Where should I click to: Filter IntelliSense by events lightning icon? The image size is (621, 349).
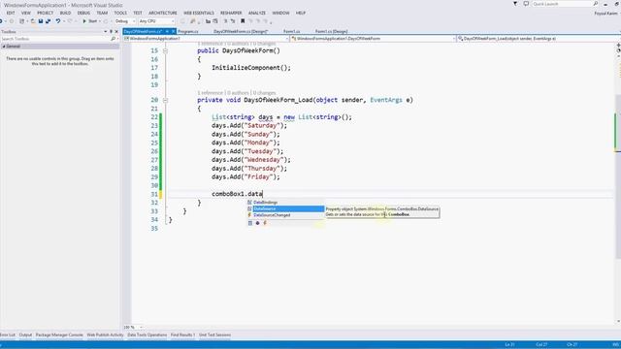(265, 223)
